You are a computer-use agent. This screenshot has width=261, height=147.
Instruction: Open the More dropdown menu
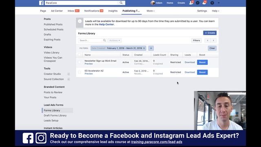point(150,11)
